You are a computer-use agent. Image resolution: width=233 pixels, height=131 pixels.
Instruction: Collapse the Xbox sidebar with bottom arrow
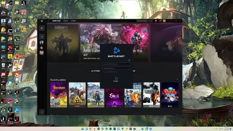click(42, 112)
